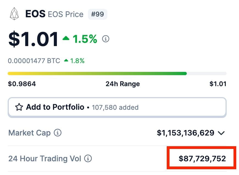
Task: Click the EOS Price heading
Action: pyautogui.click(x=65, y=14)
